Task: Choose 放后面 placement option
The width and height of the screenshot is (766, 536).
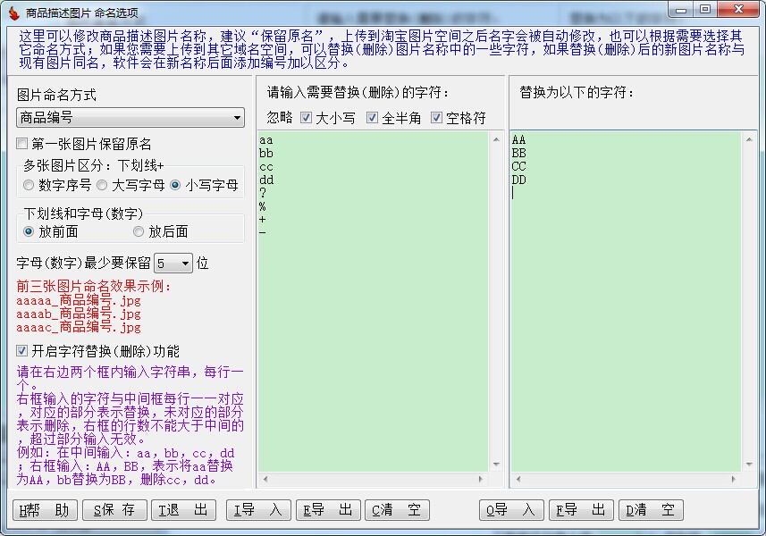Action: 139,231
